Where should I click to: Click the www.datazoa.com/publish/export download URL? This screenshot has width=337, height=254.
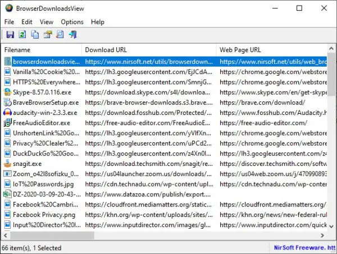(x=148, y=195)
